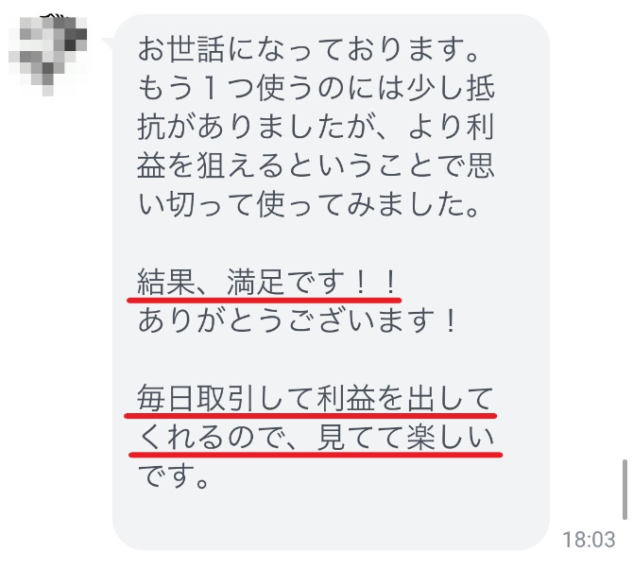This screenshot has width=633, height=570.
Task: Click the red underline beneath 毎日取引して利益を出して
Action: tap(311, 415)
